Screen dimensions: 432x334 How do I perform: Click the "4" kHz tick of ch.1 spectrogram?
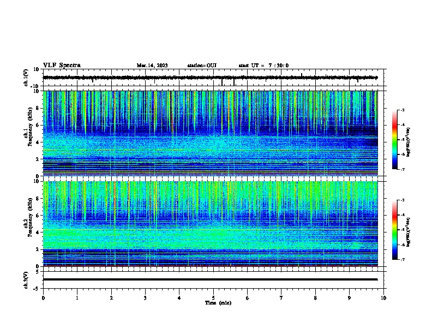[x=38, y=142]
